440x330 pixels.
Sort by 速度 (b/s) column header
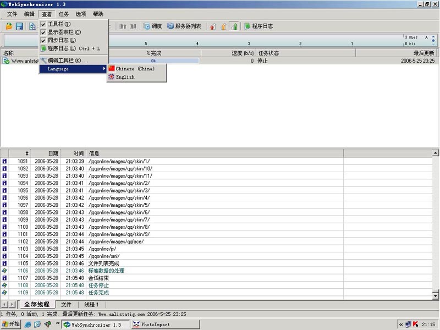click(x=228, y=53)
